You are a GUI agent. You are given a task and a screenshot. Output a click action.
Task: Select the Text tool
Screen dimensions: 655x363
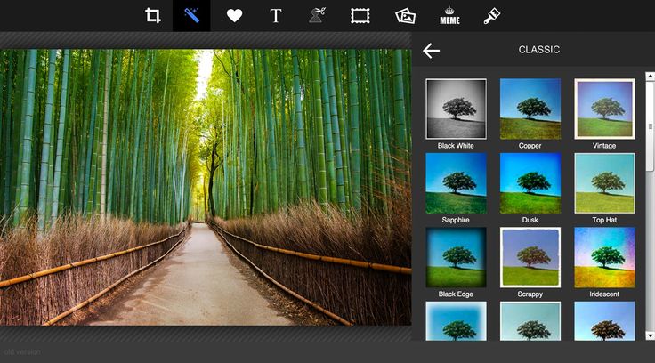(x=276, y=16)
